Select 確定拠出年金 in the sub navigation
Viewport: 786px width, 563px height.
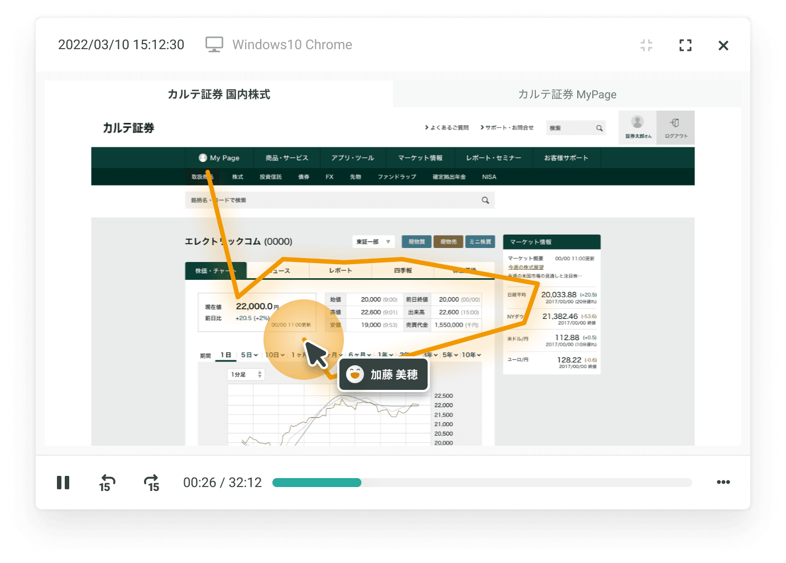coord(449,177)
